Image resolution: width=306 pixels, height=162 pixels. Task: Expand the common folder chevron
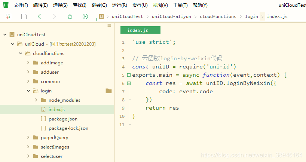pos(28,81)
